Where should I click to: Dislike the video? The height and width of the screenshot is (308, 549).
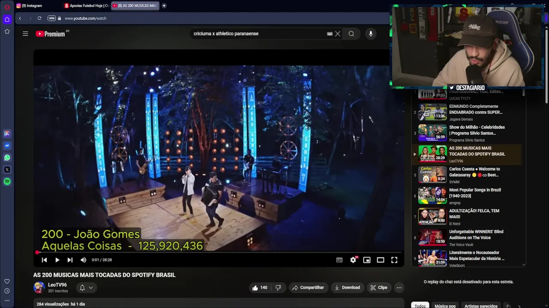click(x=278, y=287)
